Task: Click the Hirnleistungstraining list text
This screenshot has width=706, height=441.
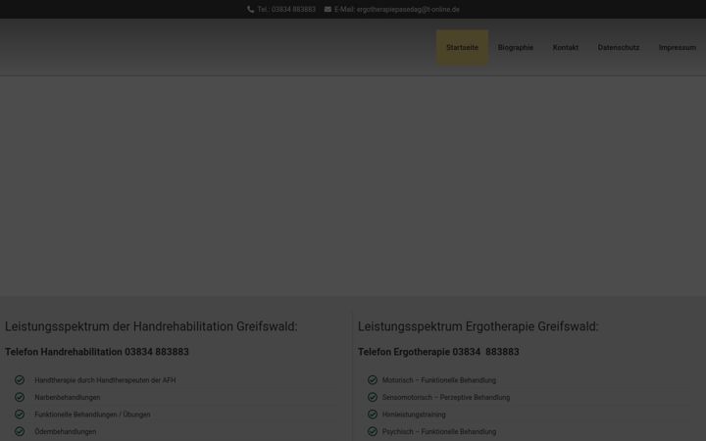Action: 414,415
